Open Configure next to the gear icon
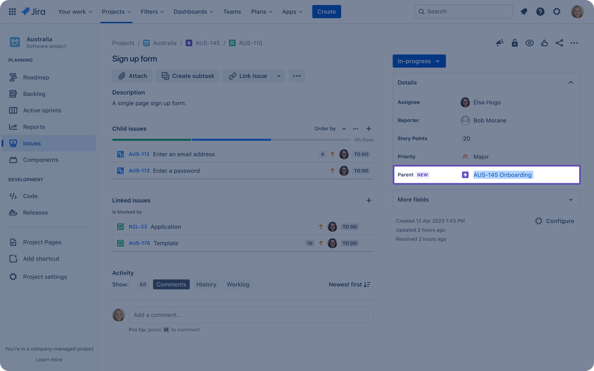This screenshot has height=371, width=594. click(x=559, y=221)
